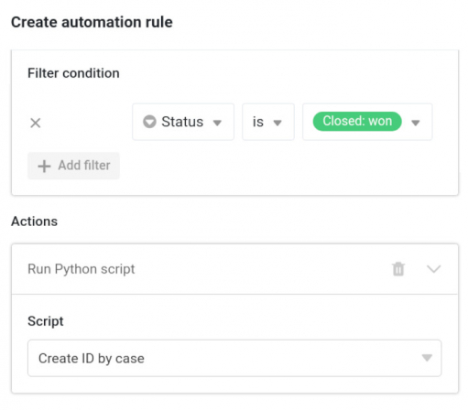
Task: Open the Status column dropdown
Action: pyautogui.click(x=183, y=122)
